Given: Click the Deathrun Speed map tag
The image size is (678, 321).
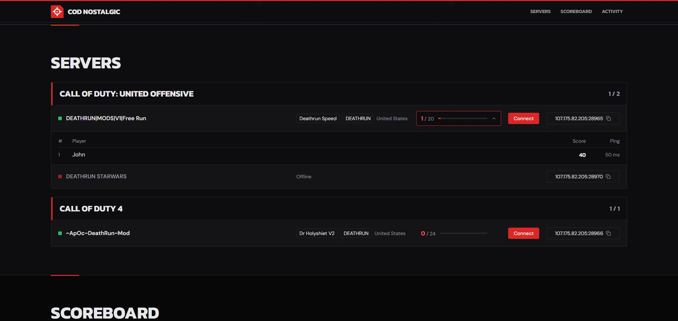Looking at the screenshot, I should [318, 118].
